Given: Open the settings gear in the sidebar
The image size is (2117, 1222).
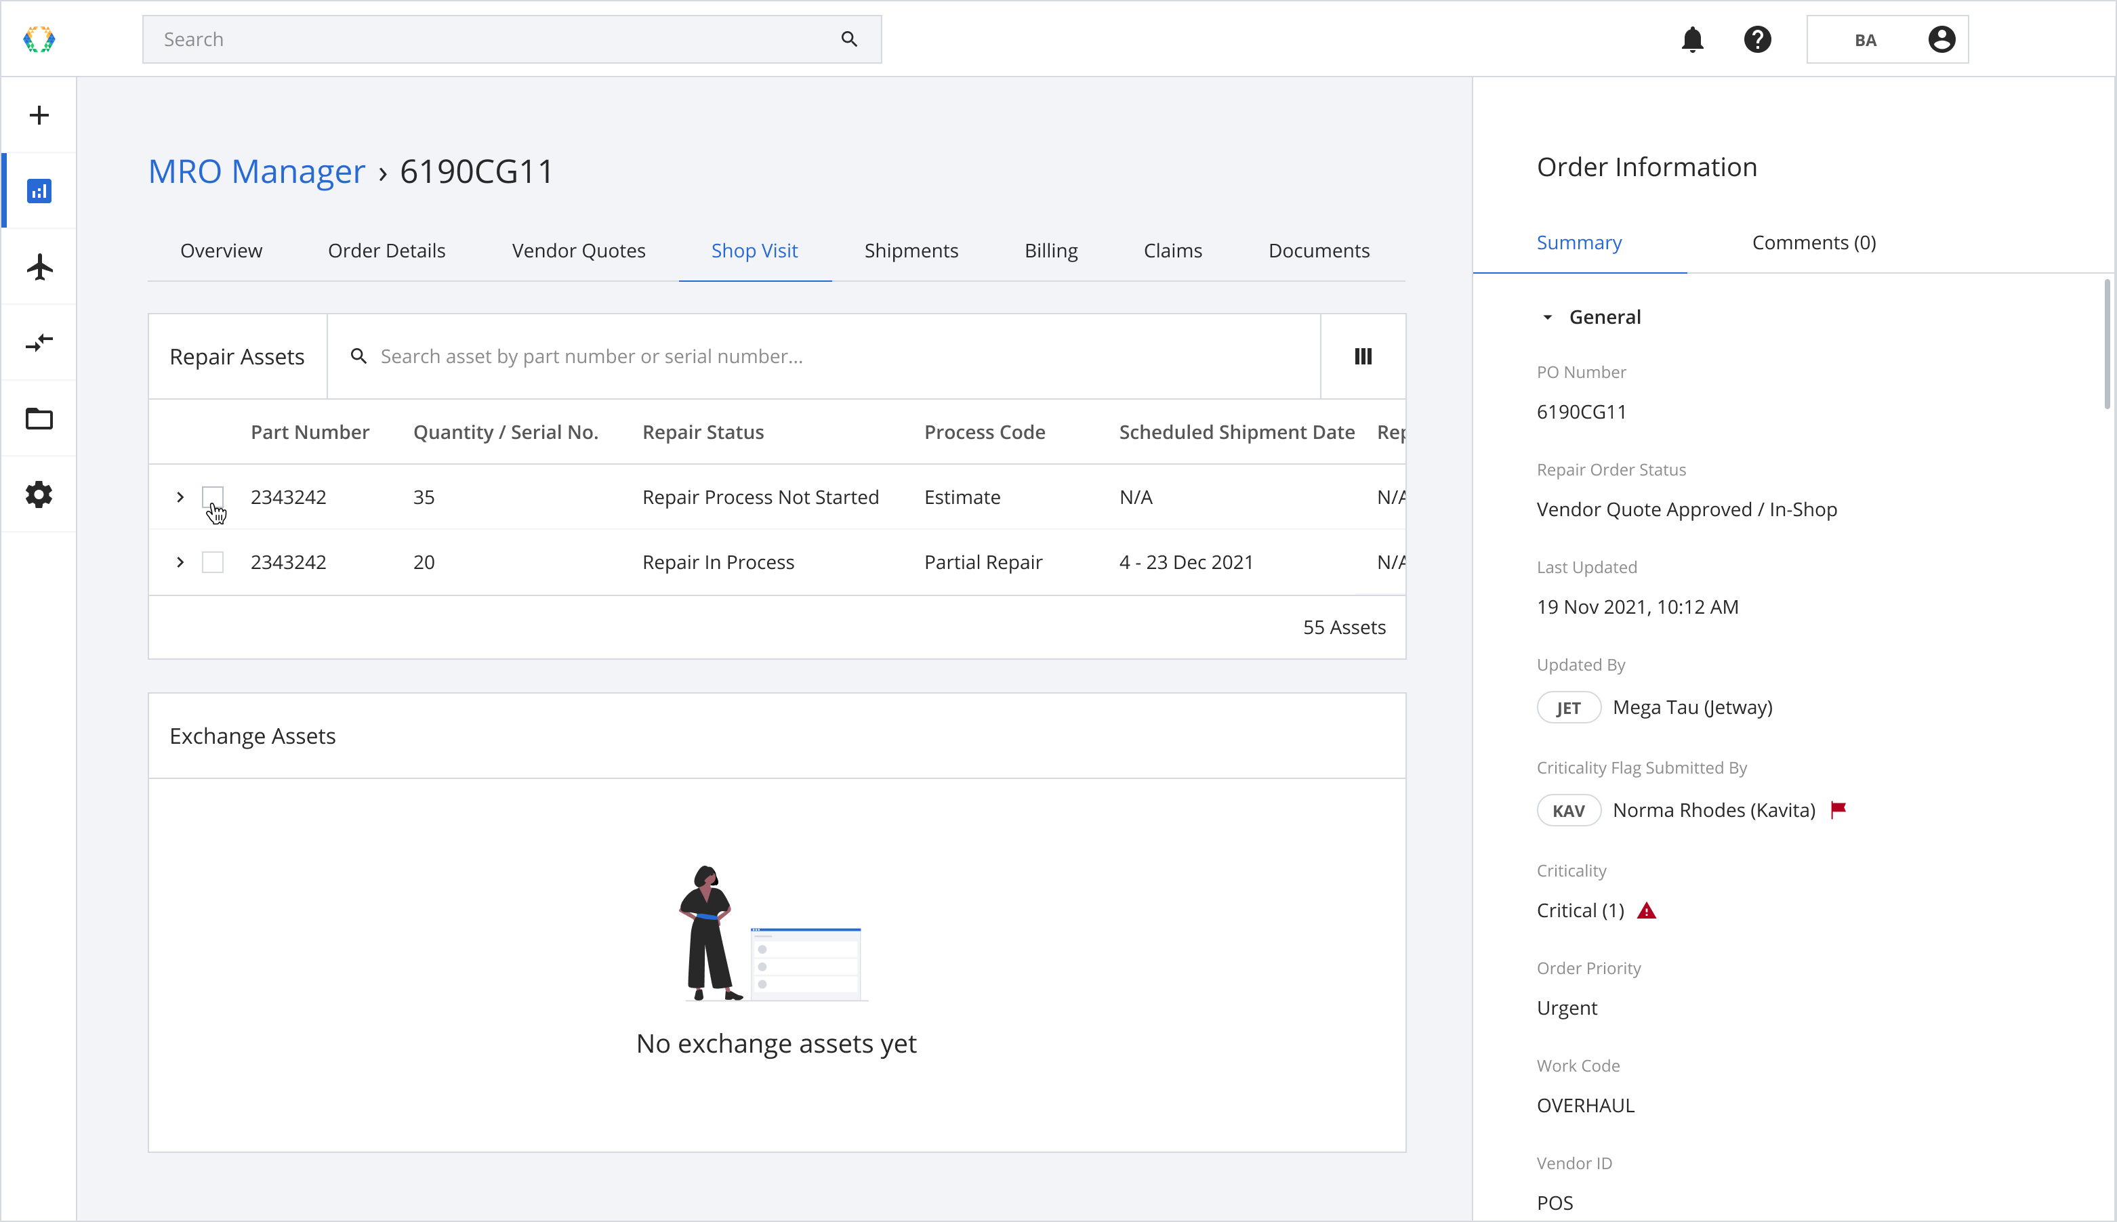Looking at the screenshot, I should click(39, 494).
